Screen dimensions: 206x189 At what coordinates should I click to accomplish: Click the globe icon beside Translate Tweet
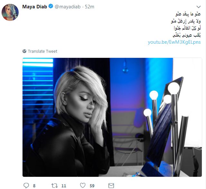tap(24, 51)
